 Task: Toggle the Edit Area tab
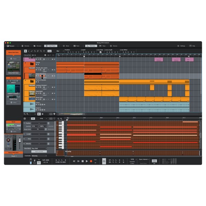click(x=91, y=46)
